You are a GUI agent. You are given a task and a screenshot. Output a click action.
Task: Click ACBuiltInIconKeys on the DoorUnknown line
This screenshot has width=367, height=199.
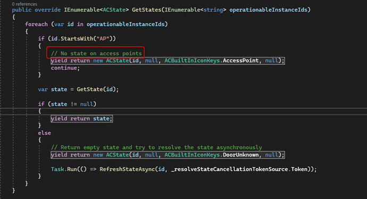tap(192, 155)
